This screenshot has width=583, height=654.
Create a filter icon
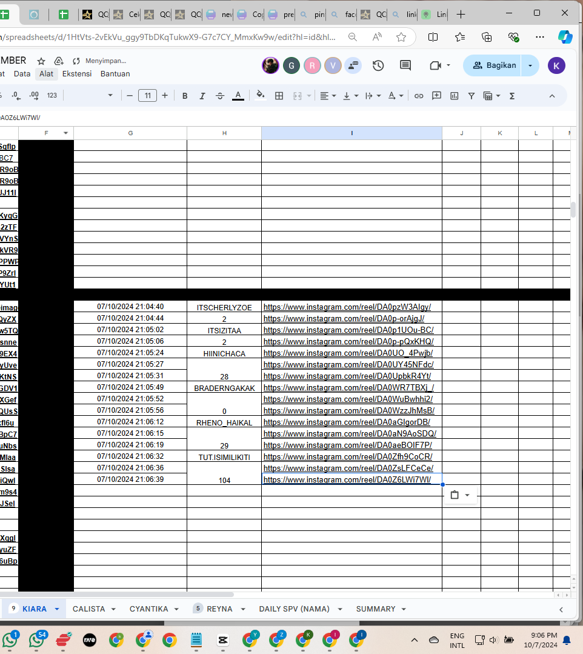pyautogui.click(x=471, y=96)
